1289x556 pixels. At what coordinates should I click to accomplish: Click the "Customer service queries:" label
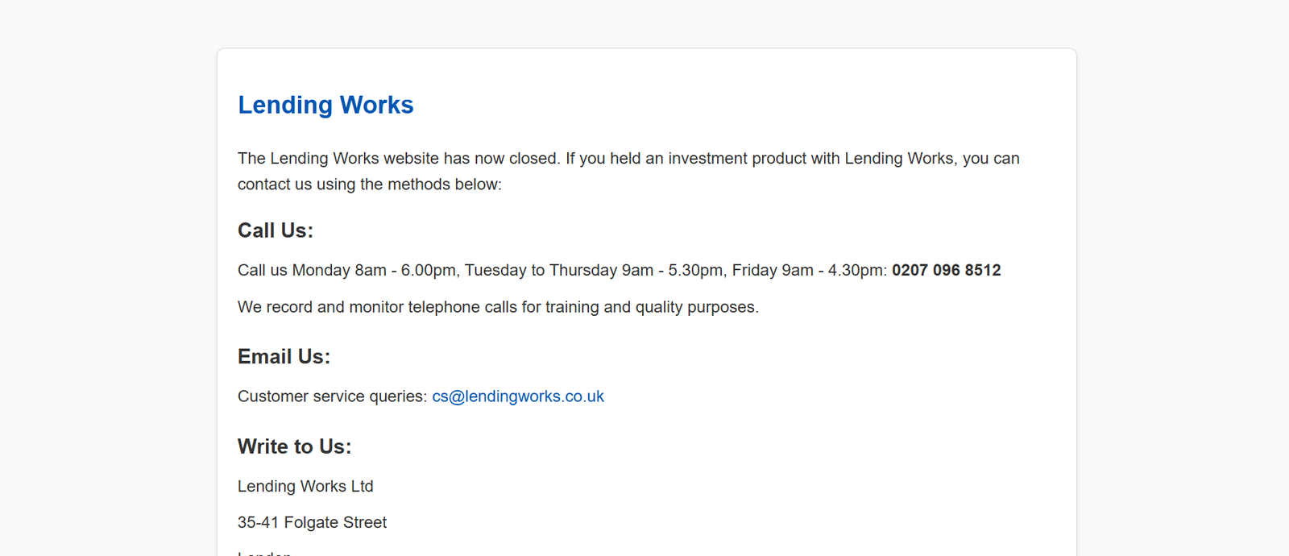pos(332,396)
